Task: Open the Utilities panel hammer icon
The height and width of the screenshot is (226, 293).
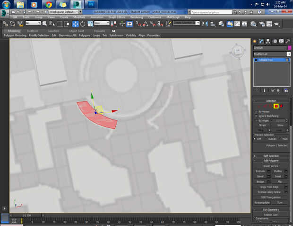Action: click(x=287, y=41)
